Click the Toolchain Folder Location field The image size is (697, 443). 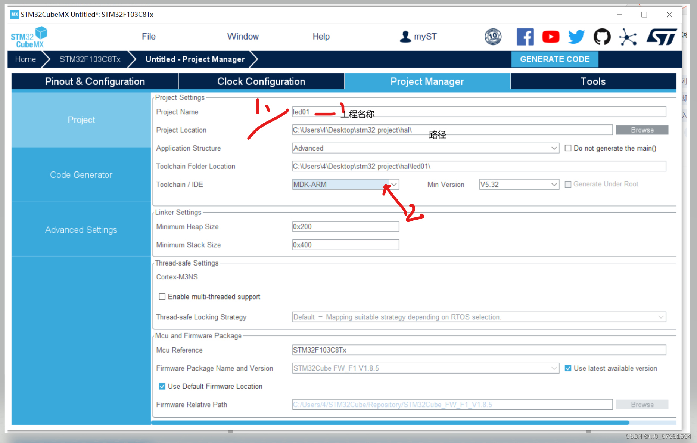coord(479,166)
